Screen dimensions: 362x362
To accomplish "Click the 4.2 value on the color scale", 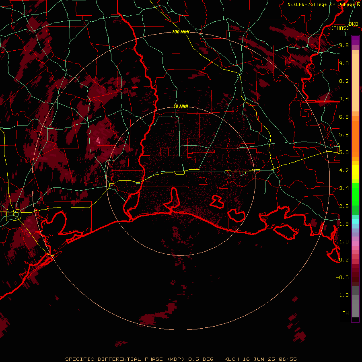I will 344,170.
